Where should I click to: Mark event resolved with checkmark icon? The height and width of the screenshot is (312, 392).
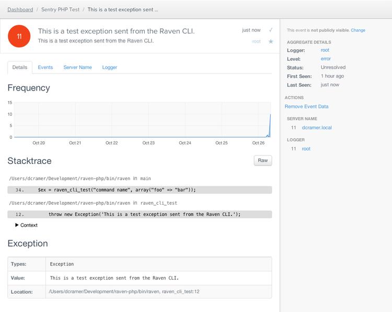pos(271,30)
